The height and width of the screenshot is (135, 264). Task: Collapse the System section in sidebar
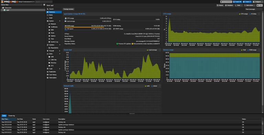tap(59, 21)
